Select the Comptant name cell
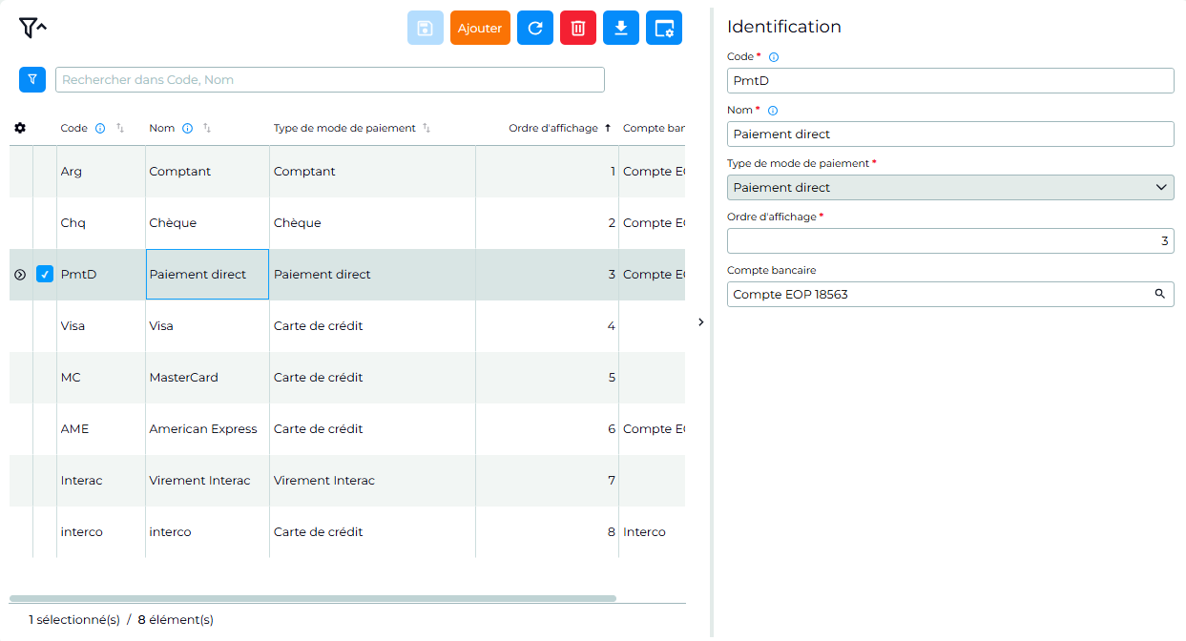1186x641 pixels. click(x=207, y=172)
